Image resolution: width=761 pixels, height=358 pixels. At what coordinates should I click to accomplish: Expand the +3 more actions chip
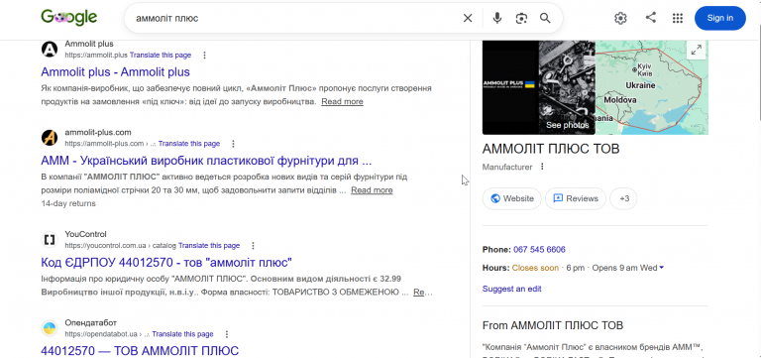click(623, 198)
